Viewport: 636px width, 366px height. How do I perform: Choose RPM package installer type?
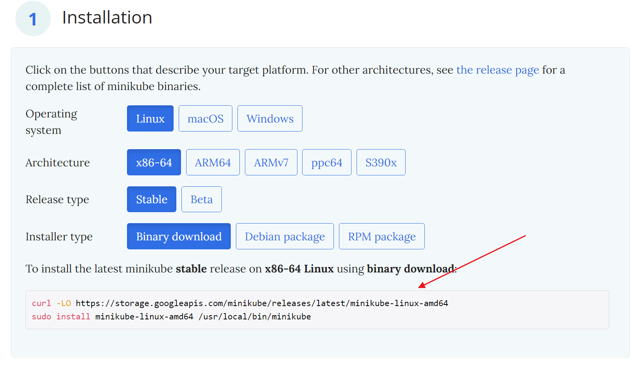(381, 236)
